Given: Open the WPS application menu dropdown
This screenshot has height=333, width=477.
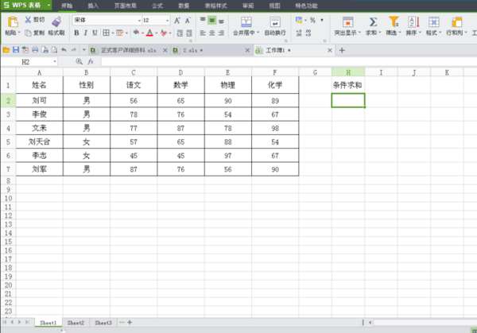Looking at the screenshot, I should click(x=48, y=6).
